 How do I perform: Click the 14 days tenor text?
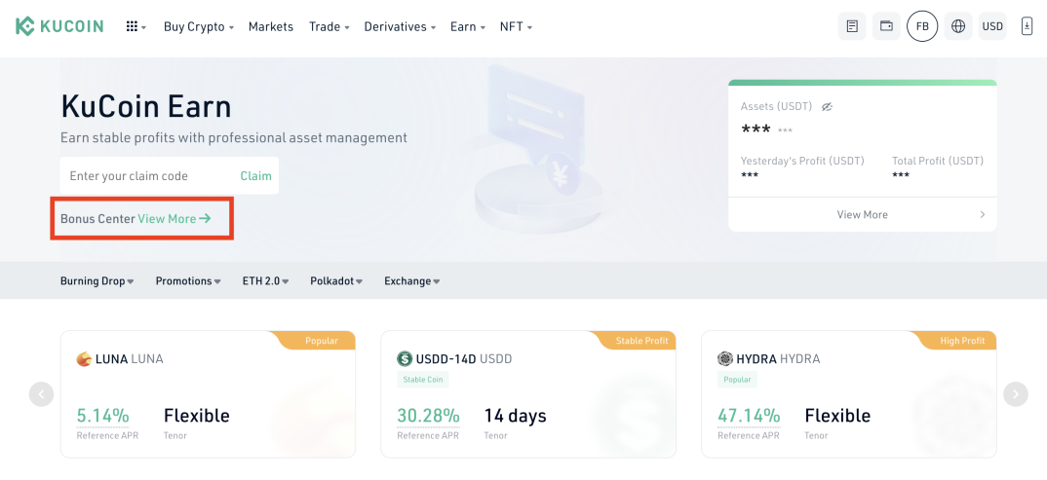pyautogui.click(x=515, y=416)
